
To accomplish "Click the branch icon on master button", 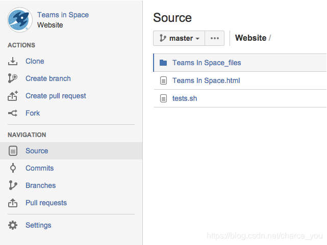I will [163, 38].
